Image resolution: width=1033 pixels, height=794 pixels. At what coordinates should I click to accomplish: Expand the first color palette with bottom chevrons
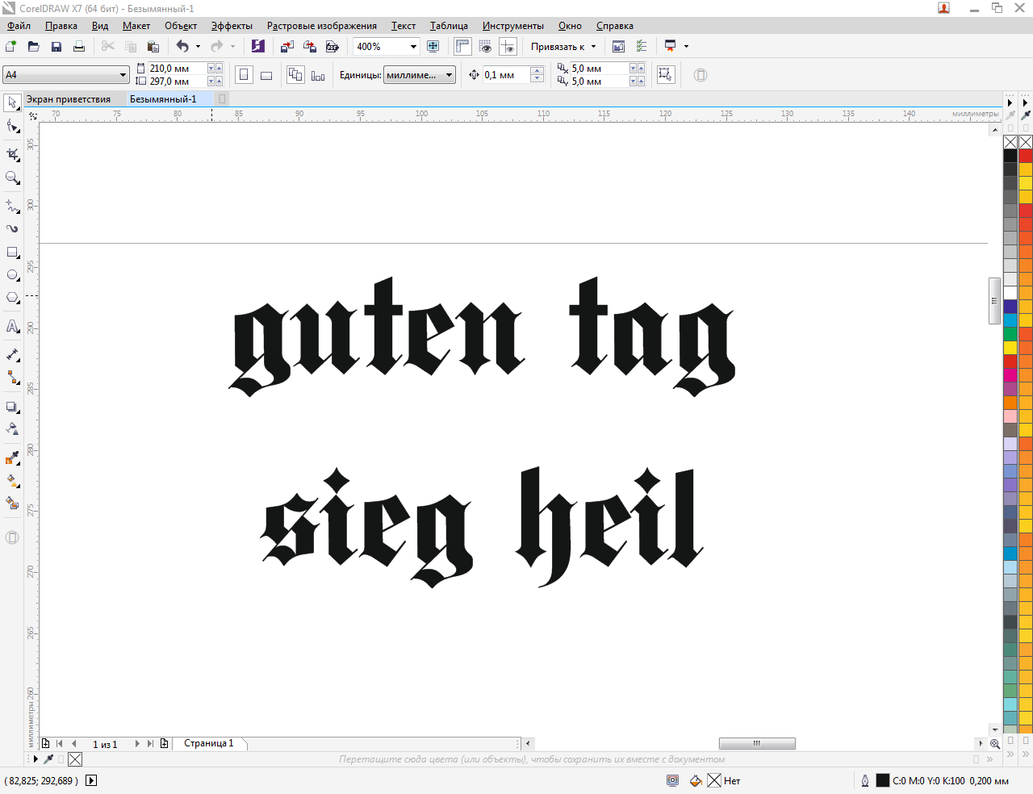1010,754
